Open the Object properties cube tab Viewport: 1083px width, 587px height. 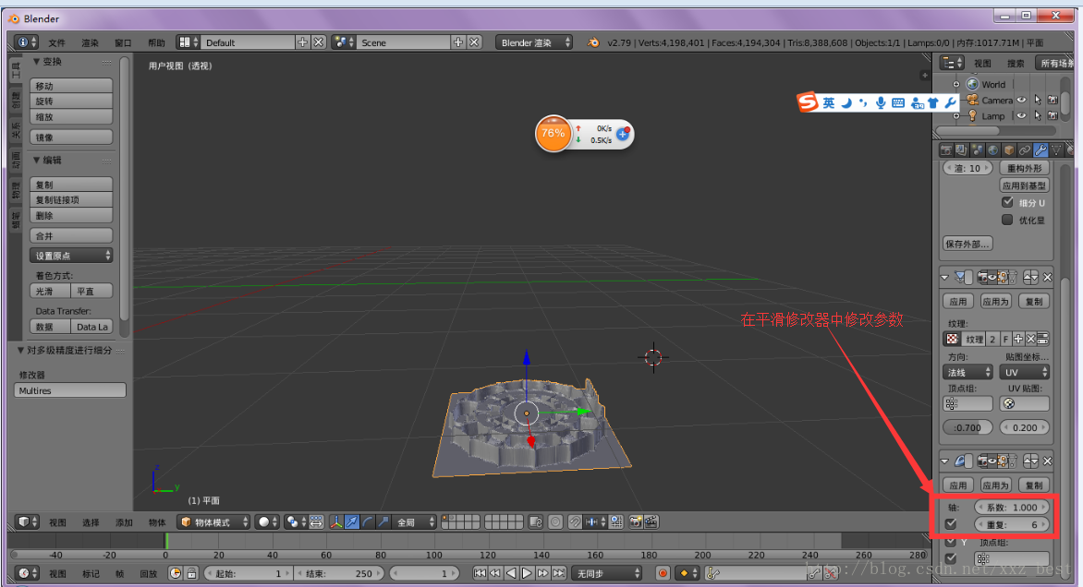[1009, 150]
